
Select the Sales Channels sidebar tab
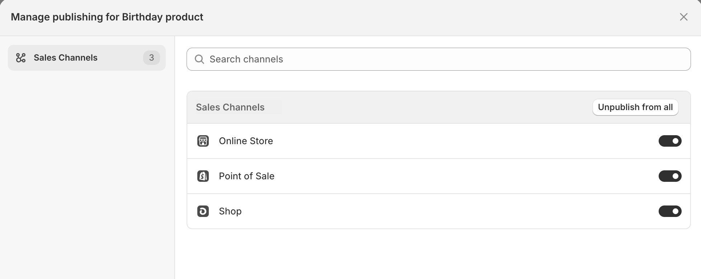pyautogui.click(x=66, y=58)
